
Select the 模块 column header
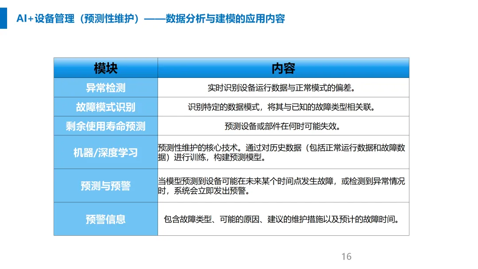[x=106, y=68]
